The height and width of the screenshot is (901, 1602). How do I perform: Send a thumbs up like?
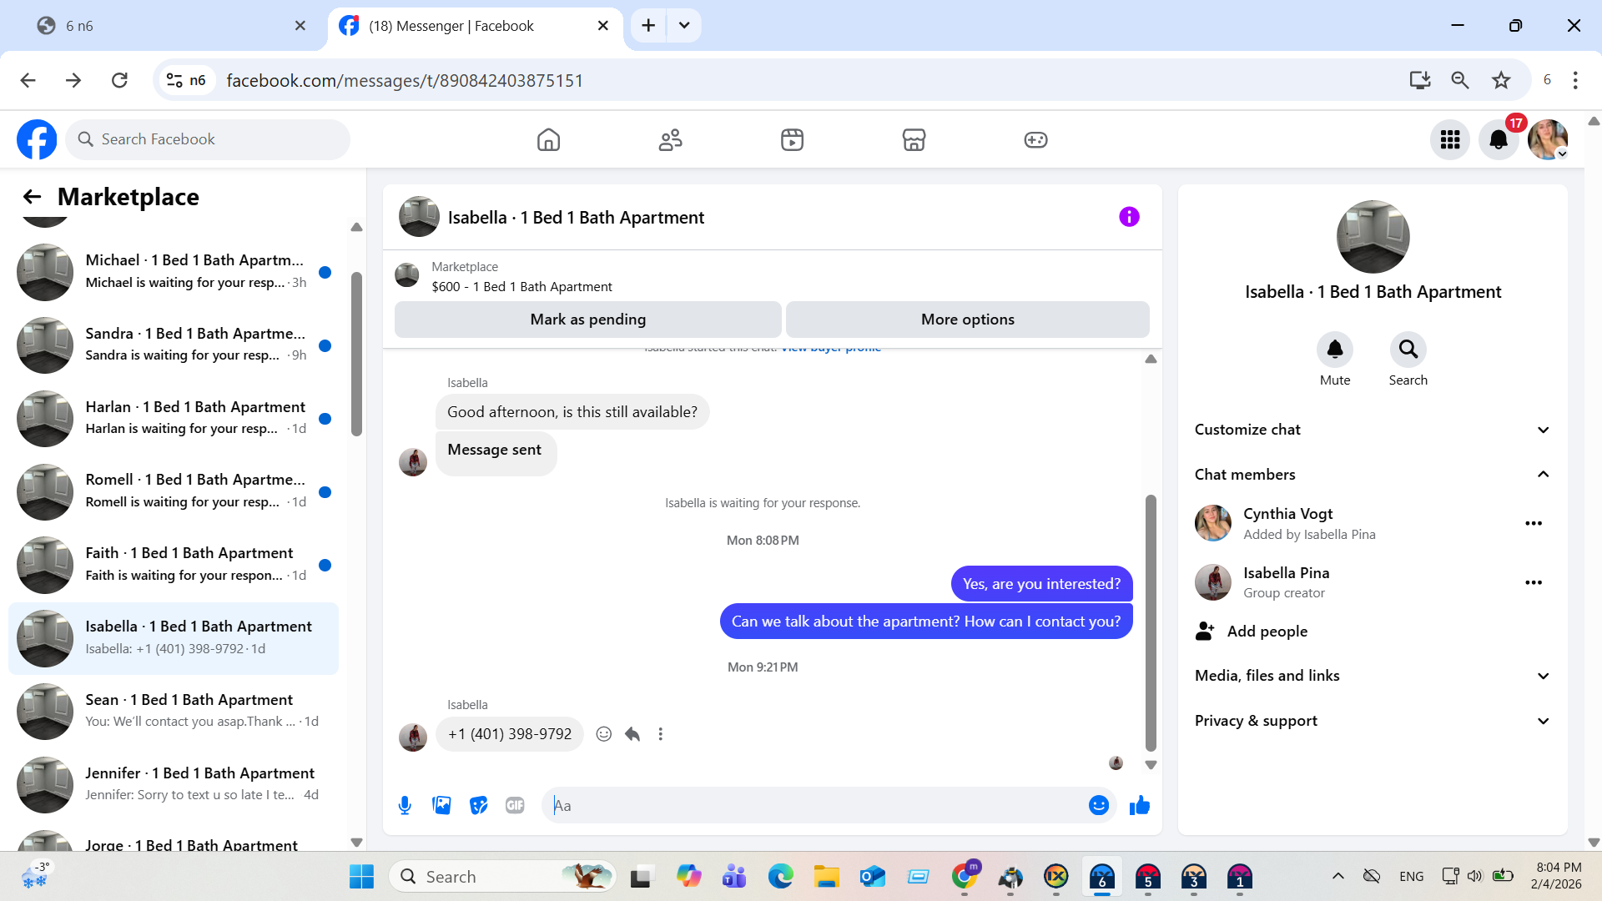pos(1140,805)
